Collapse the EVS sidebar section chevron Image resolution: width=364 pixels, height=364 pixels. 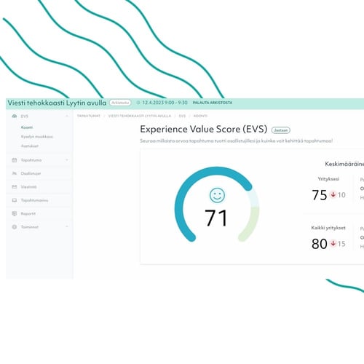pos(67,116)
